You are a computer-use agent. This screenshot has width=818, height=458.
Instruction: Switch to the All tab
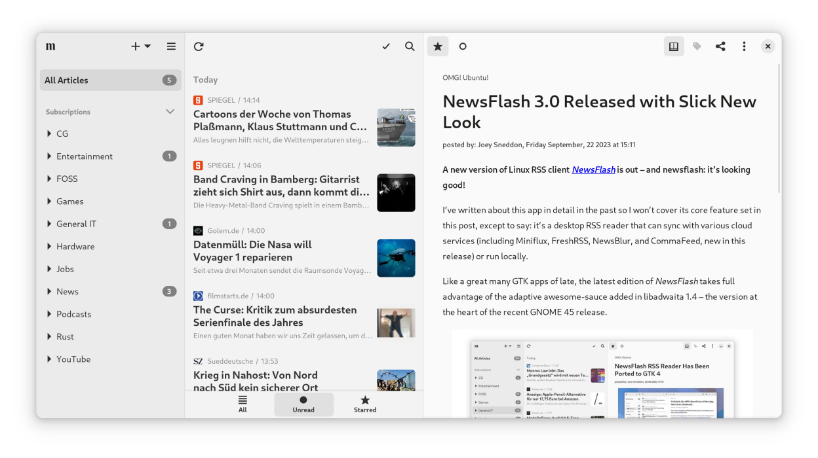click(243, 404)
